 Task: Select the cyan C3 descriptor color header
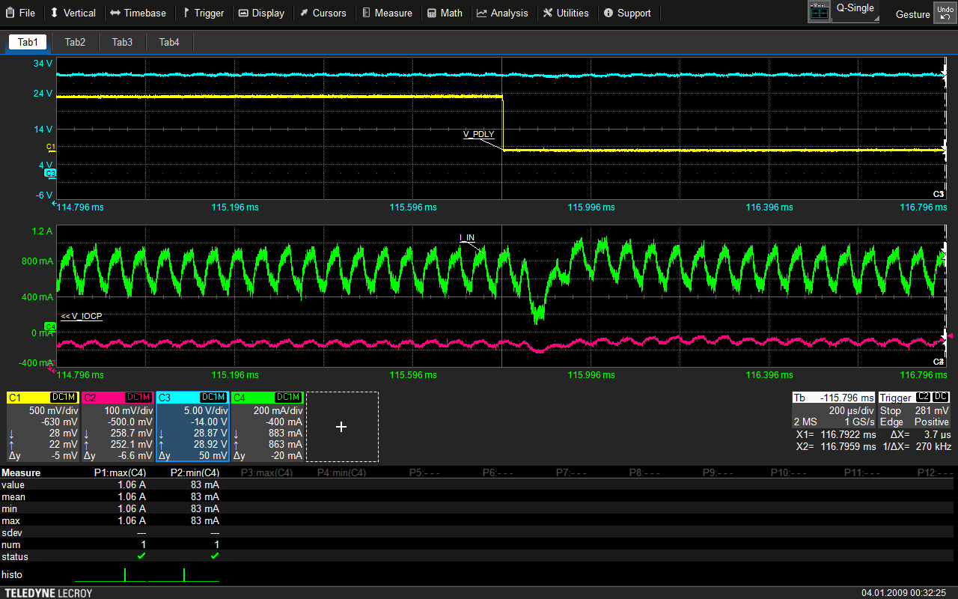pos(192,397)
